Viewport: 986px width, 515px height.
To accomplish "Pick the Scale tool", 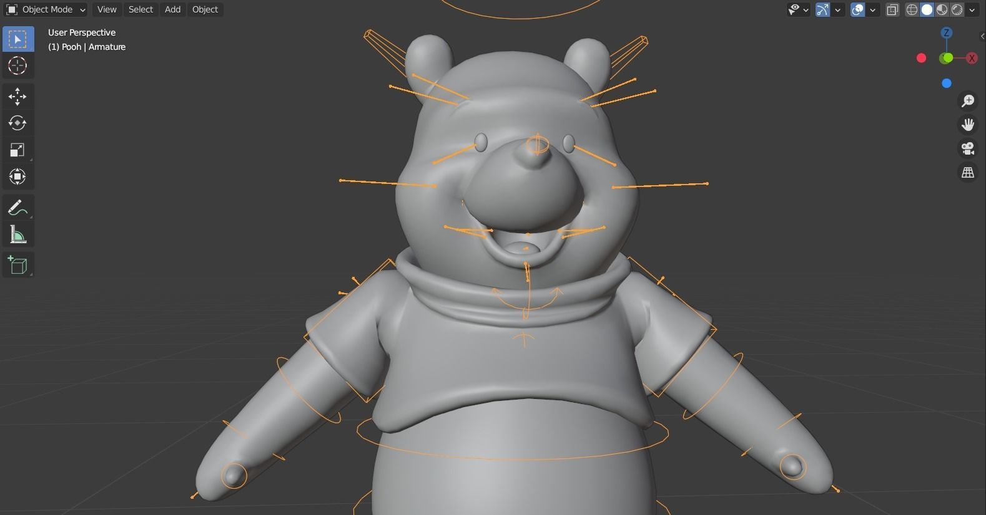I will coord(17,150).
